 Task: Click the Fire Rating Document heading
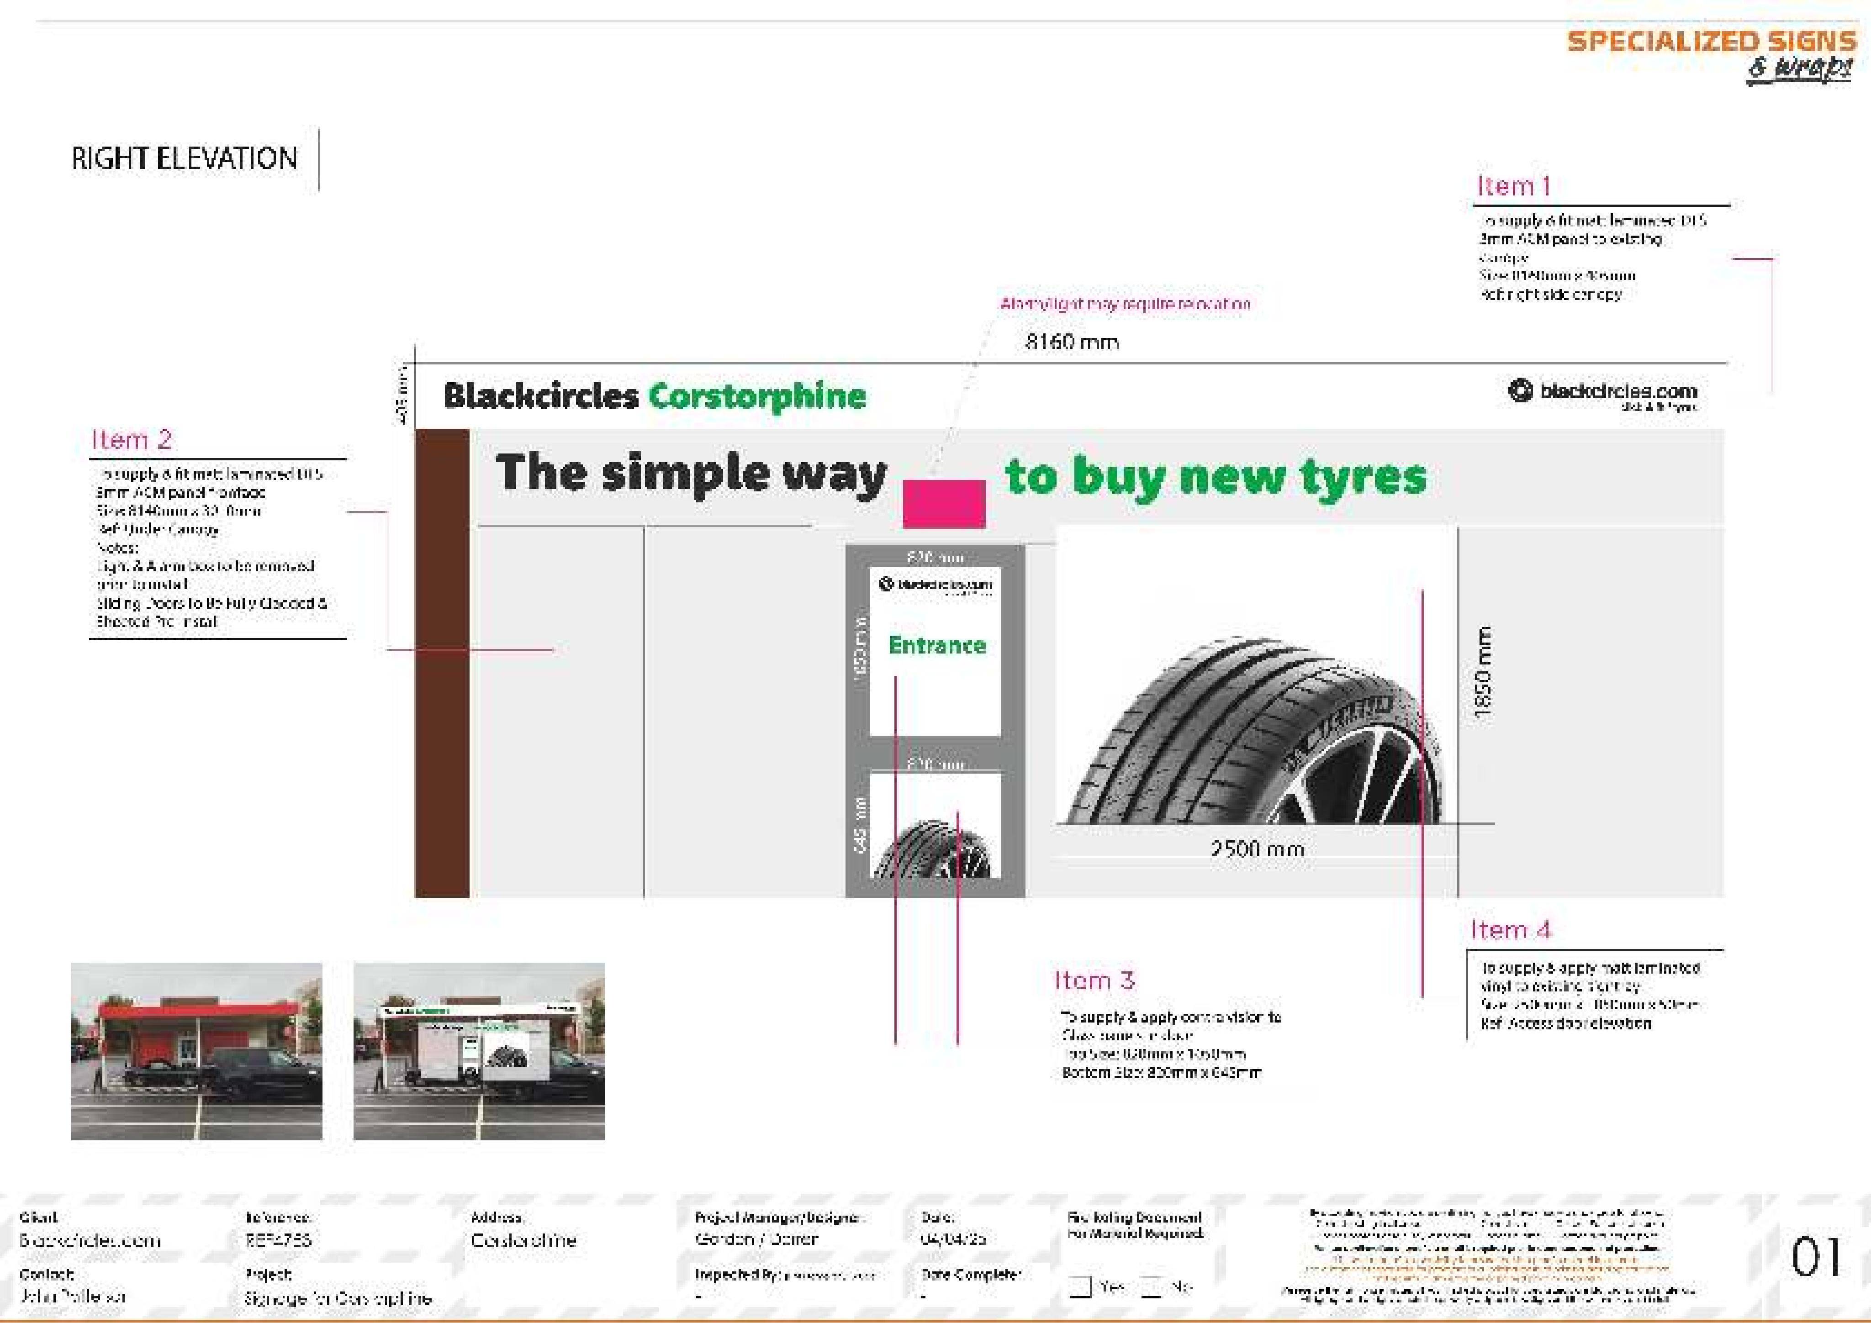pyautogui.click(x=1135, y=1225)
